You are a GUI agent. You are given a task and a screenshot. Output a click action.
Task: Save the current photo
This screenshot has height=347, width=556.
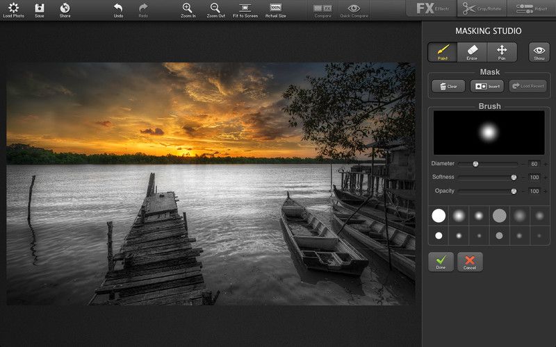coord(40,10)
